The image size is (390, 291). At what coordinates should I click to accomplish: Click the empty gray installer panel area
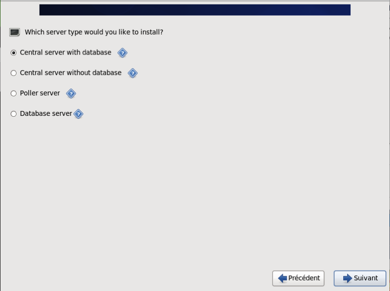point(195,195)
